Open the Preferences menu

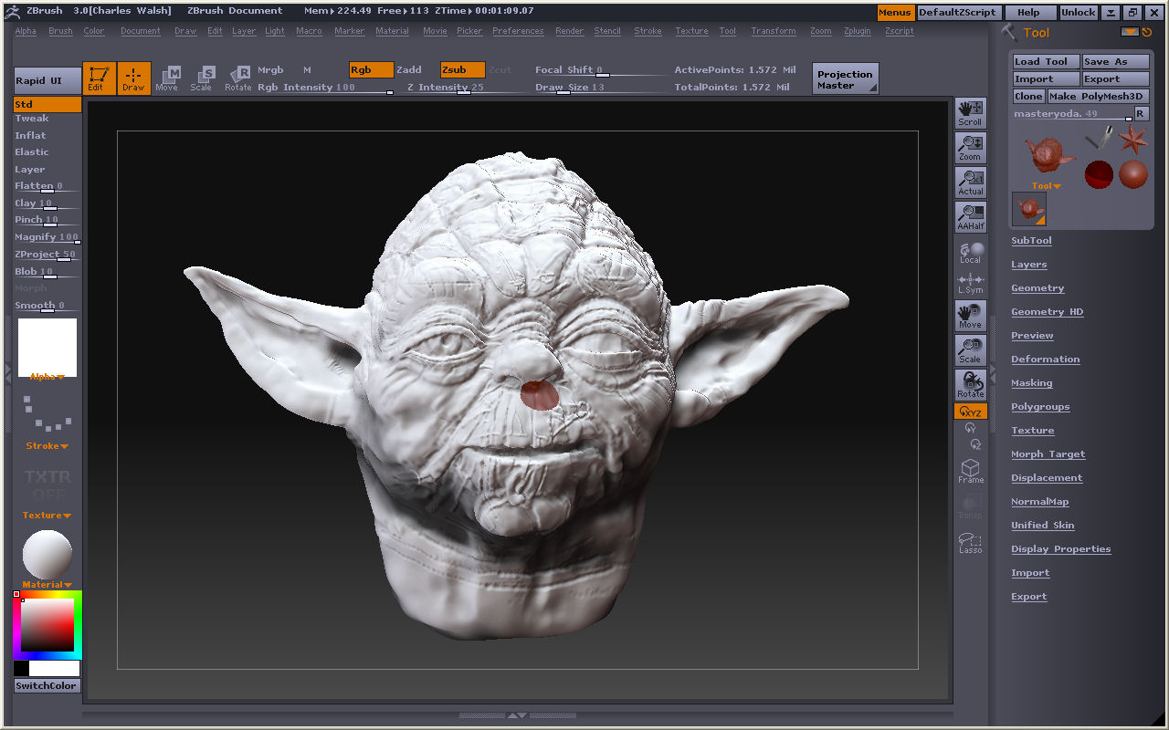(x=517, y=31)
